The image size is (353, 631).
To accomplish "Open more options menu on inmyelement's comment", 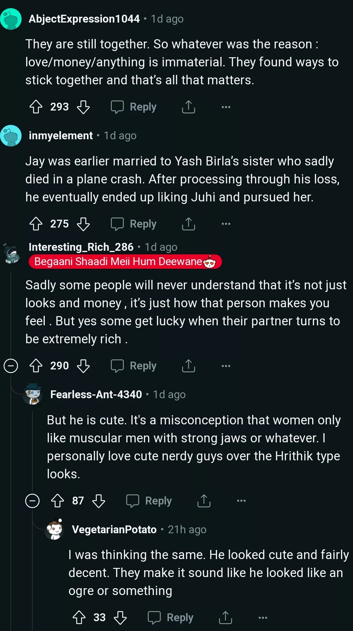I will (226, 224).
